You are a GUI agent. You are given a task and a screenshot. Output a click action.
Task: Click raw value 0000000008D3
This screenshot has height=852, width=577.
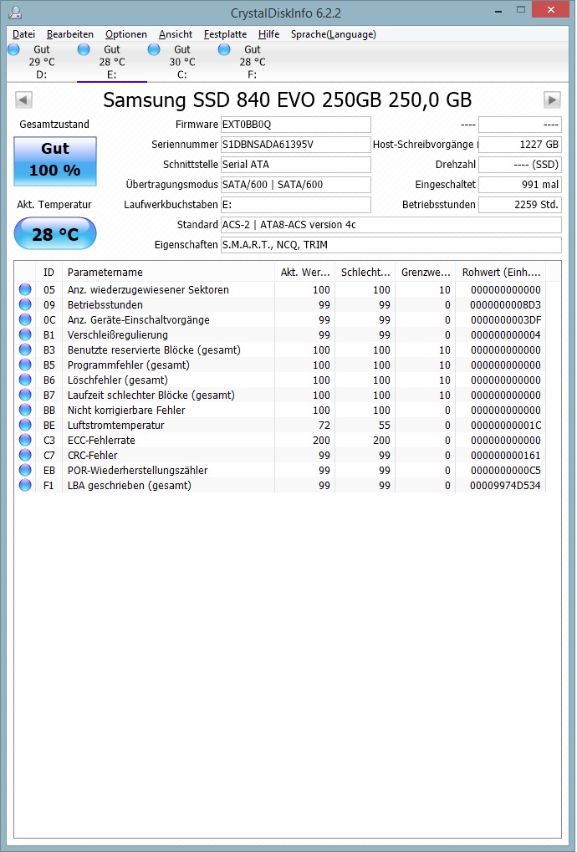coord(505,305)
